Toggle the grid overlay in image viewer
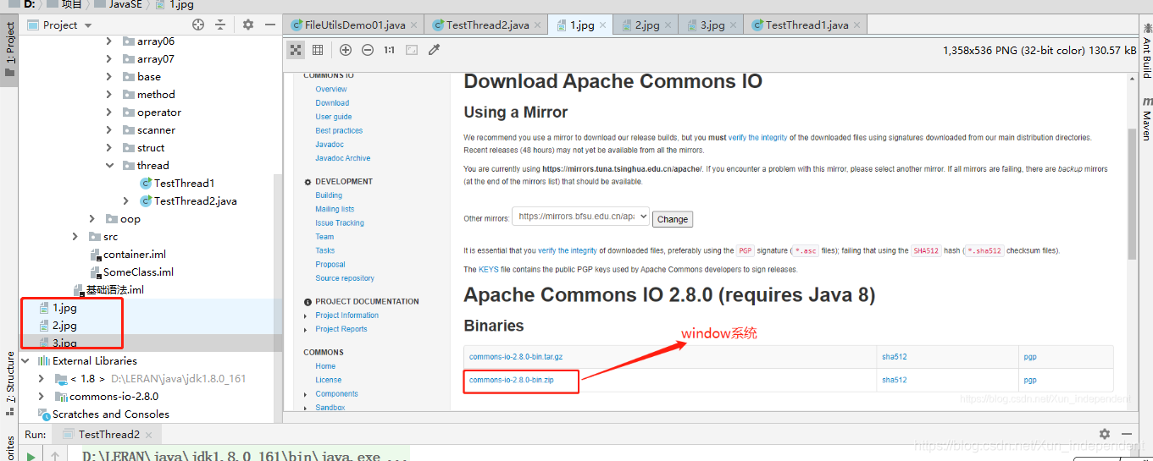Image resolution: width=1153 pixels, height=461 pixels. 318,50
